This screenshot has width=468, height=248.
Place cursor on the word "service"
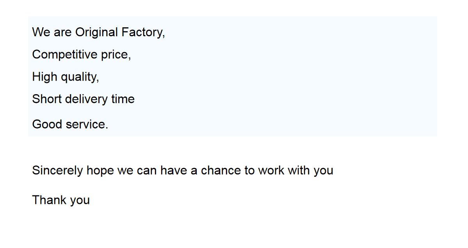[x=85, y=124]
